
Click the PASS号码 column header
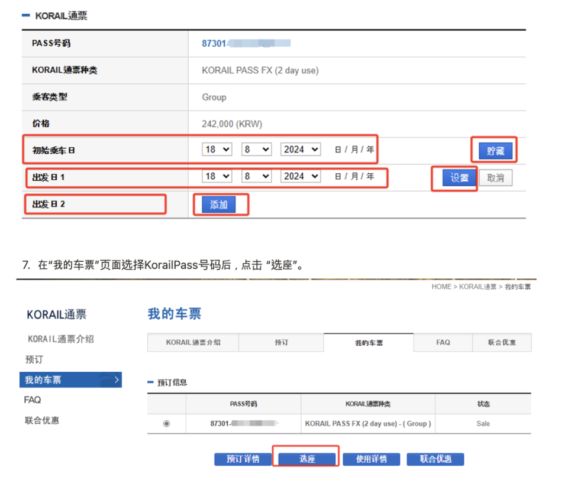(243, 404)
